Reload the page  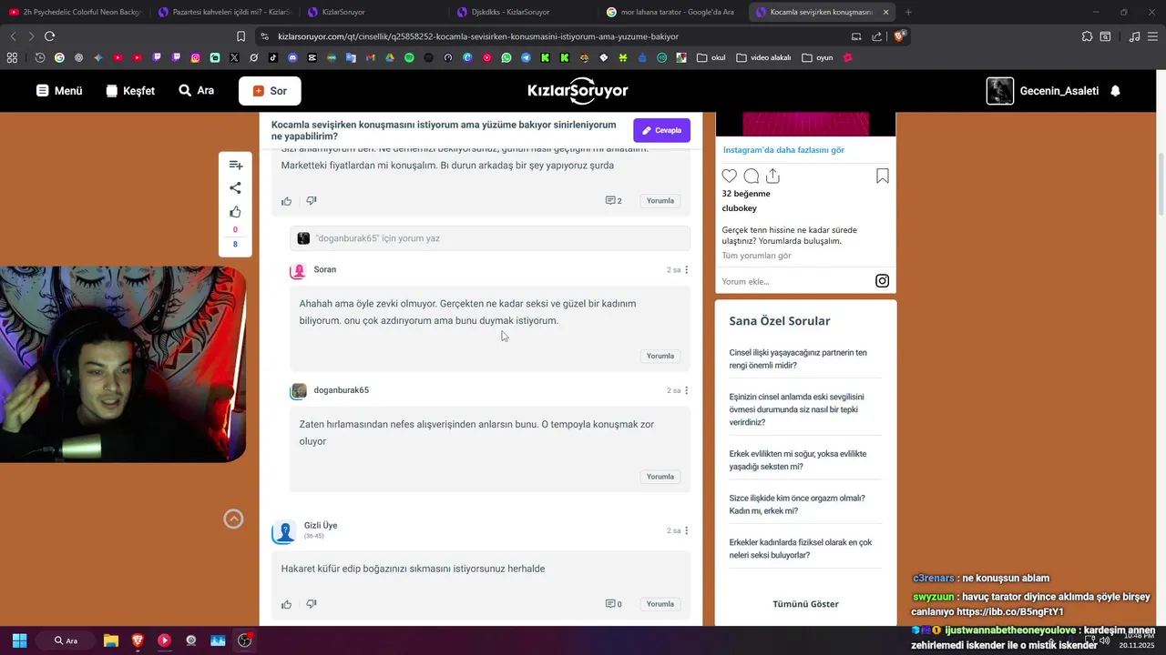[x=49, y=36]
